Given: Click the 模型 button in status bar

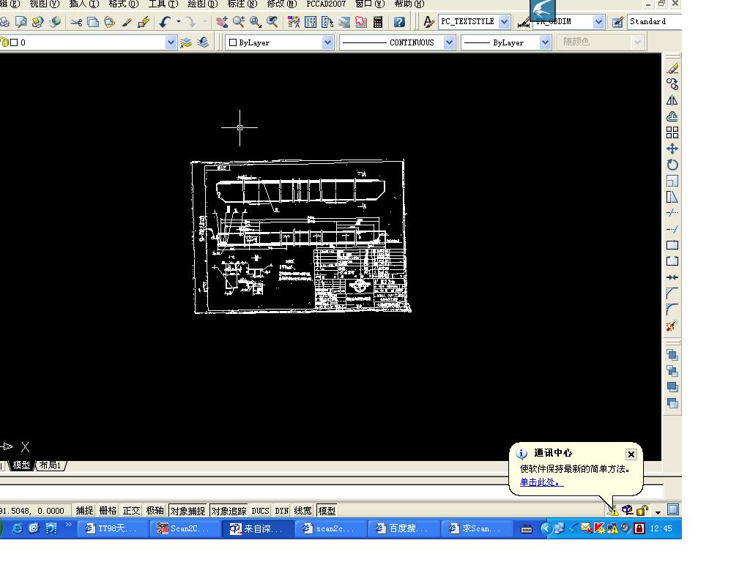Looking at the screenshot, I should pyautogui.click(x=327, y=511).
